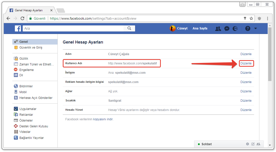Click the help question mark icon

point(248,29)
